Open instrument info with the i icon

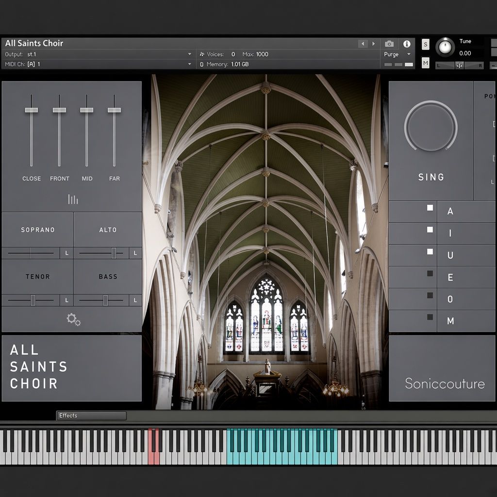pos(407,44)
